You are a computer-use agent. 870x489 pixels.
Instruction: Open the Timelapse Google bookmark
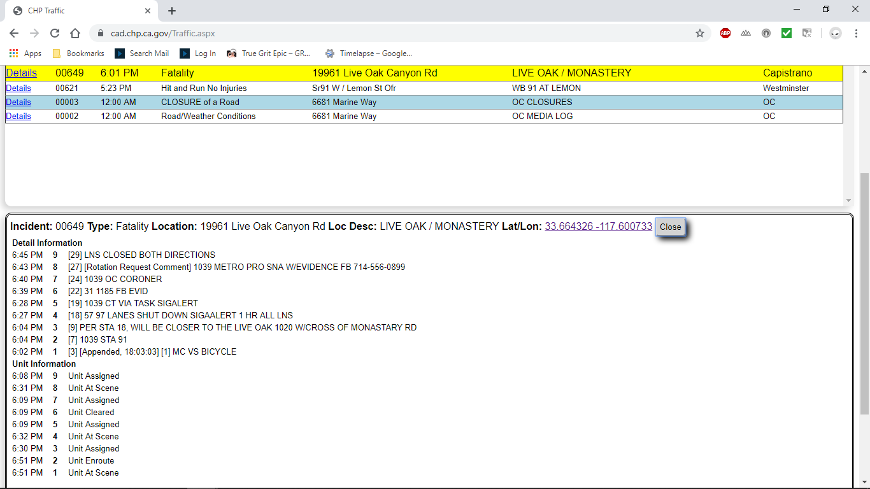(x=369, y=53)
